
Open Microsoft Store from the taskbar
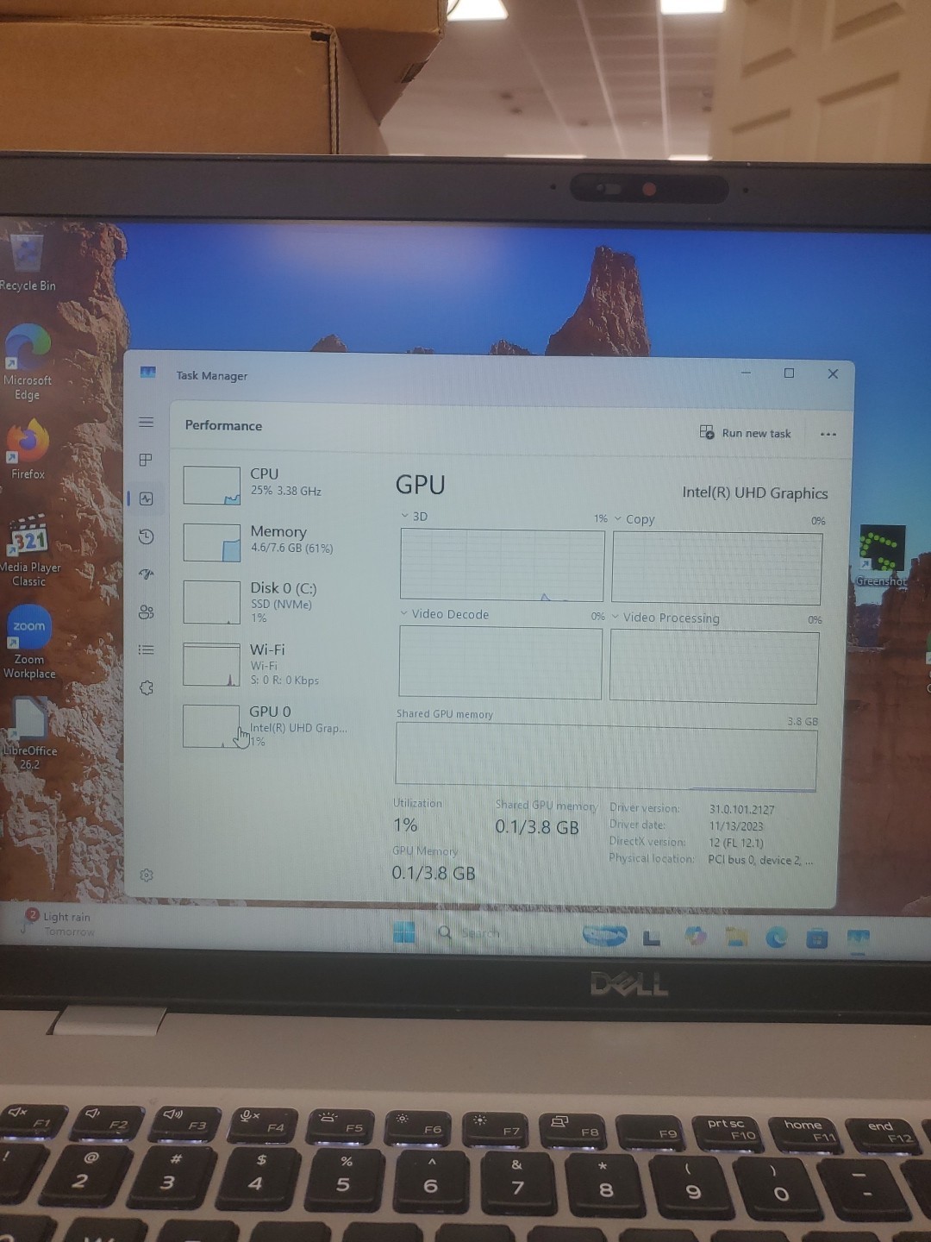(x=817, y=938)
